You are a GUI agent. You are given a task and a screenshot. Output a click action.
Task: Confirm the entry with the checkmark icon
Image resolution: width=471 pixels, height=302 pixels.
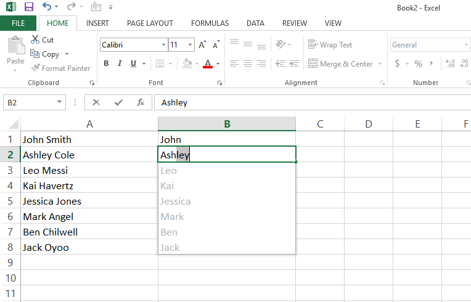tap(118, 103)
